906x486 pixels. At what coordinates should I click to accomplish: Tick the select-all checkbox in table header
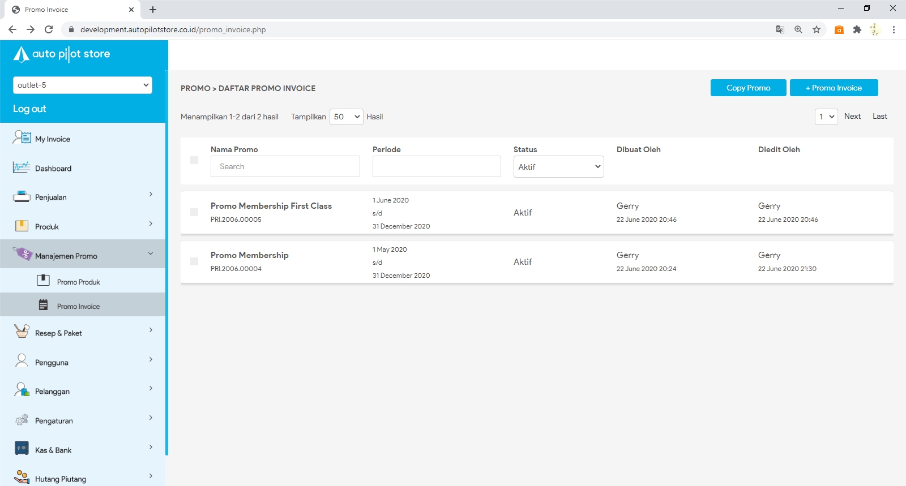[194, 161]
